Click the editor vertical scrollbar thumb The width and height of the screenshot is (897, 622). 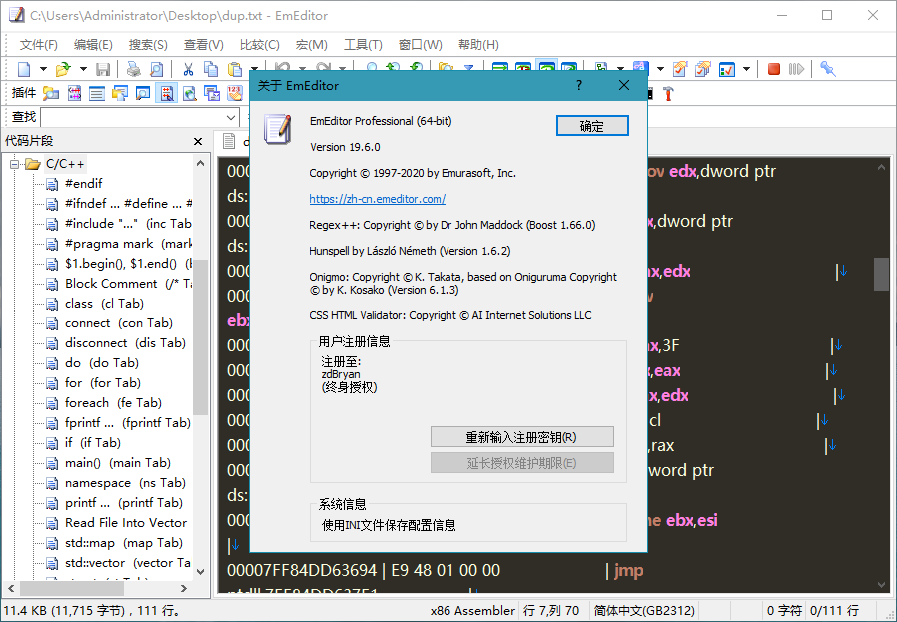pyautogui.click(x=881, y=274)
